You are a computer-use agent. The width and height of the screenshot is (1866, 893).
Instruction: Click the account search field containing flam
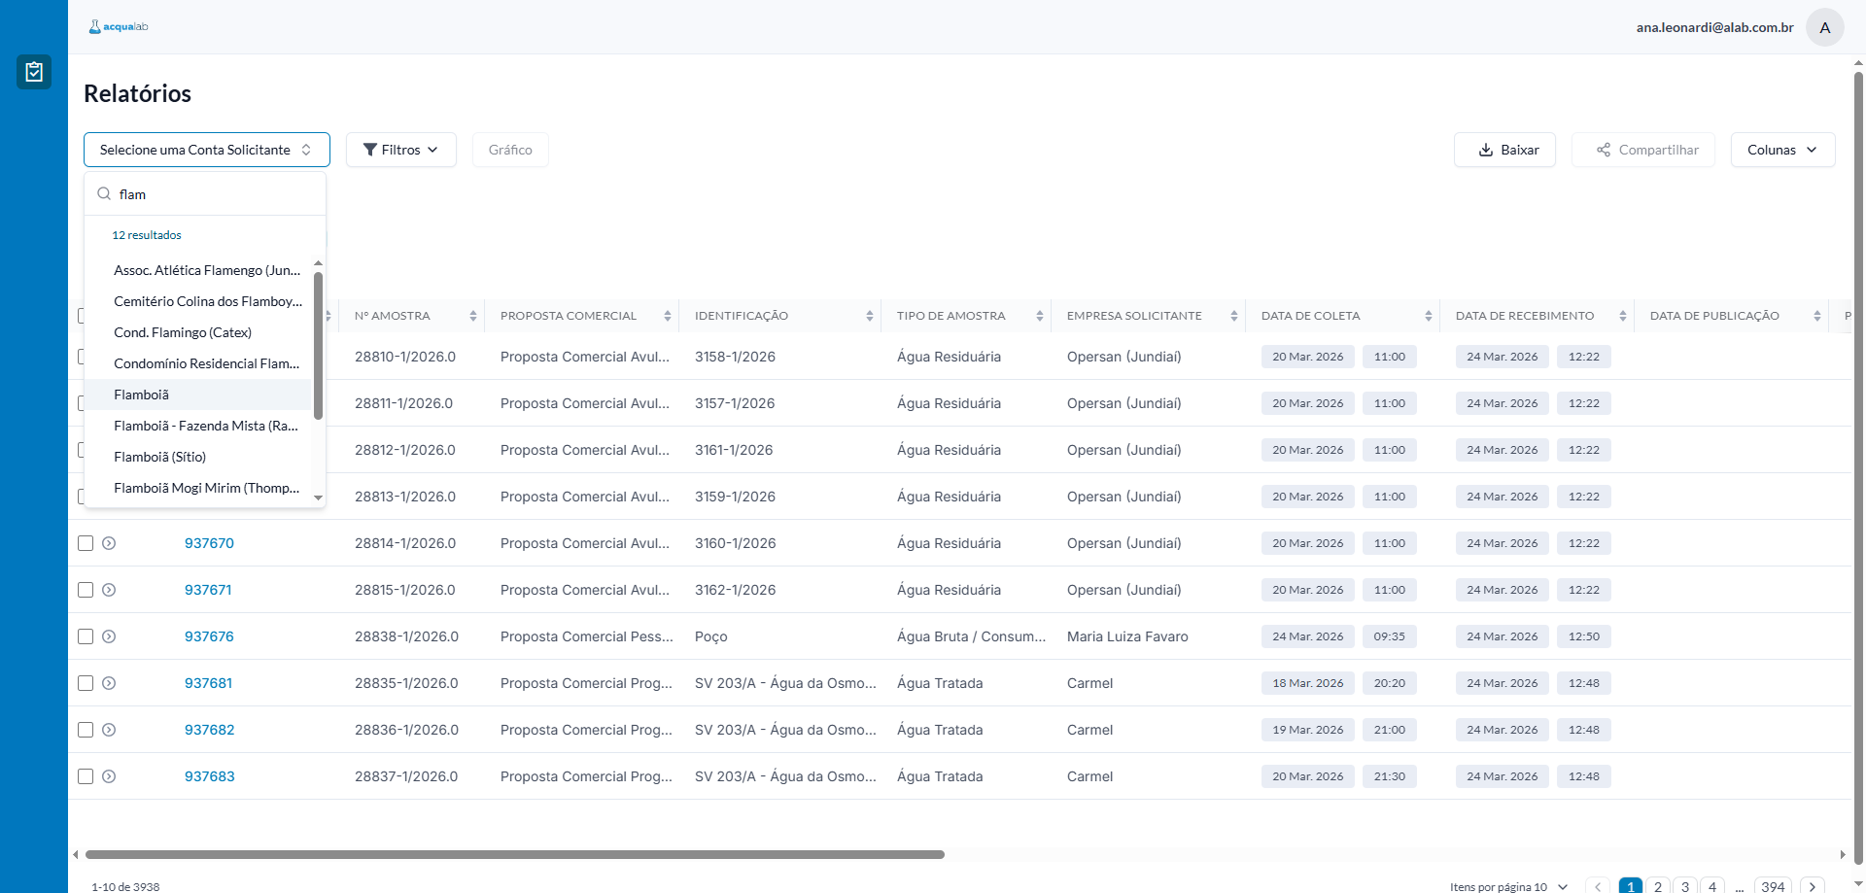tap(214, 194)
